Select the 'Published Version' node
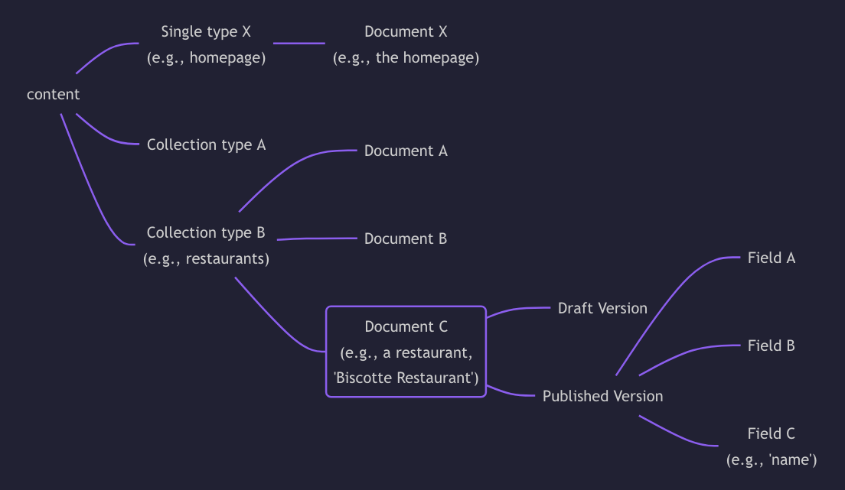This screenshot has width=845, height=490. coord(602,396)
